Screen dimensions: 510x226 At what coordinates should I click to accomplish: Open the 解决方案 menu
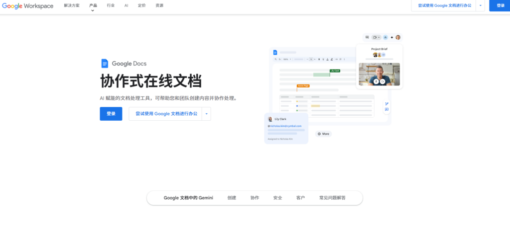pyautogui.click(x=72, y=5)
